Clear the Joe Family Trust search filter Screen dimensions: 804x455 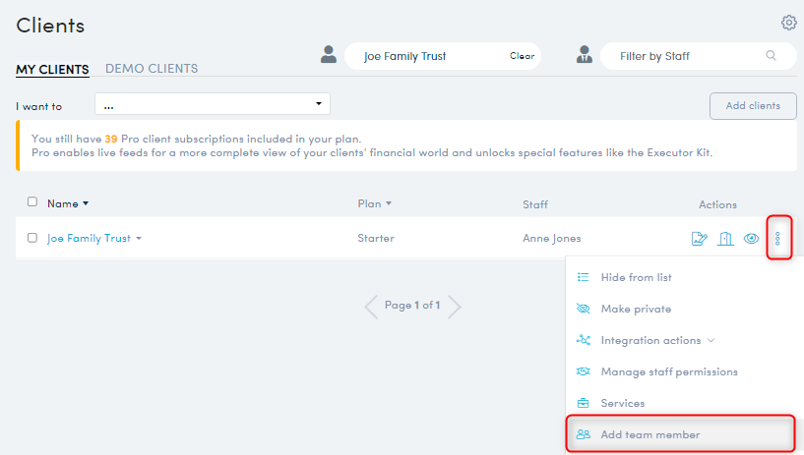(x=522, y=56)
